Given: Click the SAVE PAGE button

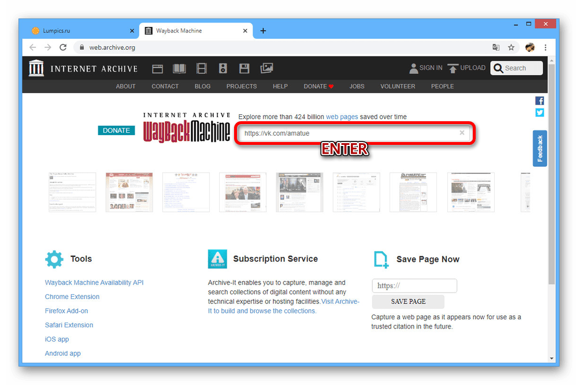Looking at the screenshot, I should click(x=408, y=301).
